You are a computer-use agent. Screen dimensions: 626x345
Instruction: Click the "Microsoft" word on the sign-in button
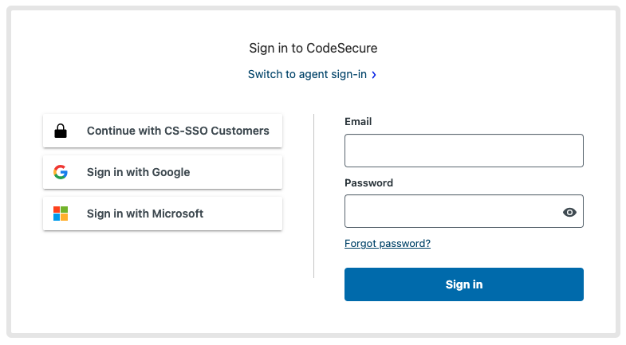pos(178,214)
